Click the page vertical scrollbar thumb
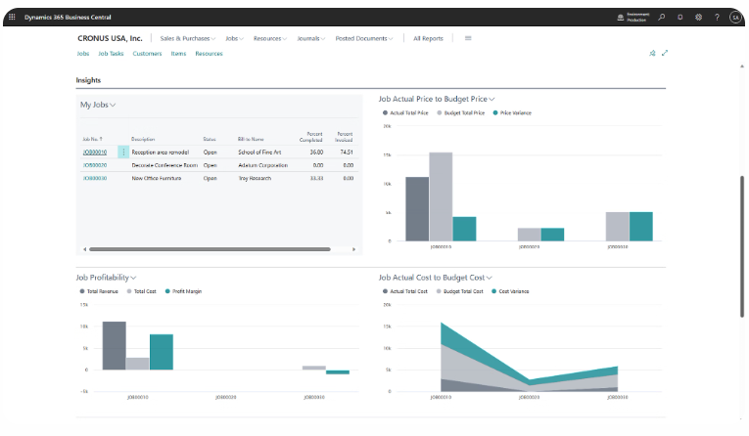749x436 pixels. click(742, 246)
